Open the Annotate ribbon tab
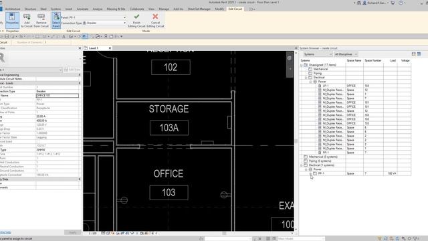 [82, 9]
